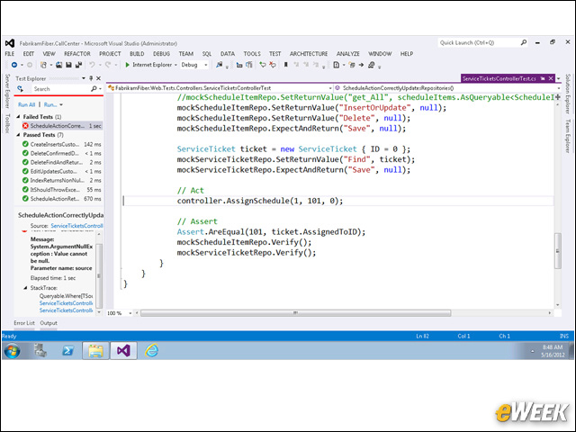Collapse the Passed Tests group
Viewport: 576px width, 432px height.
click(x=18, y=135)
